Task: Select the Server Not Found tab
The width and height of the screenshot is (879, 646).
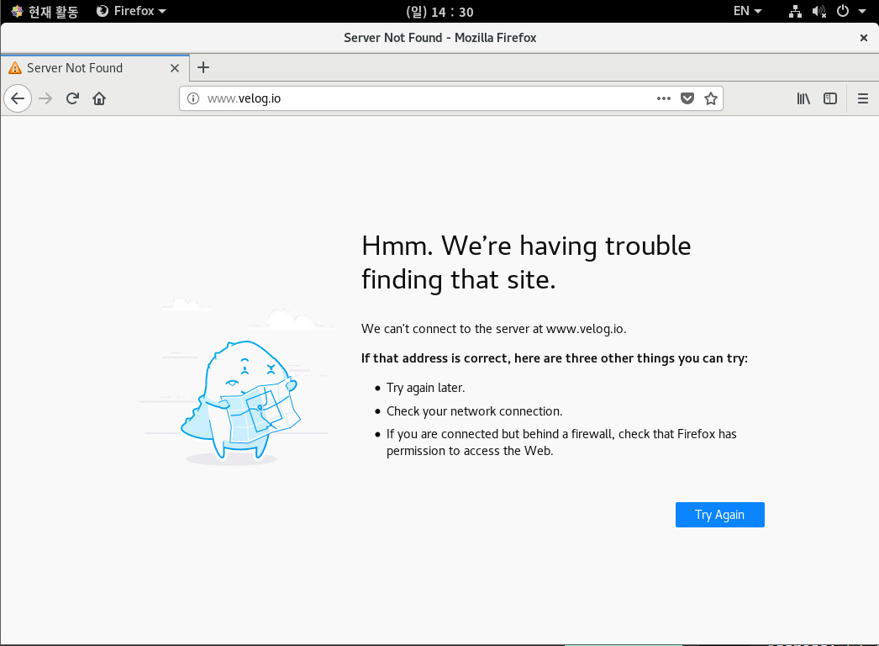Action: (x=95, y=68)
